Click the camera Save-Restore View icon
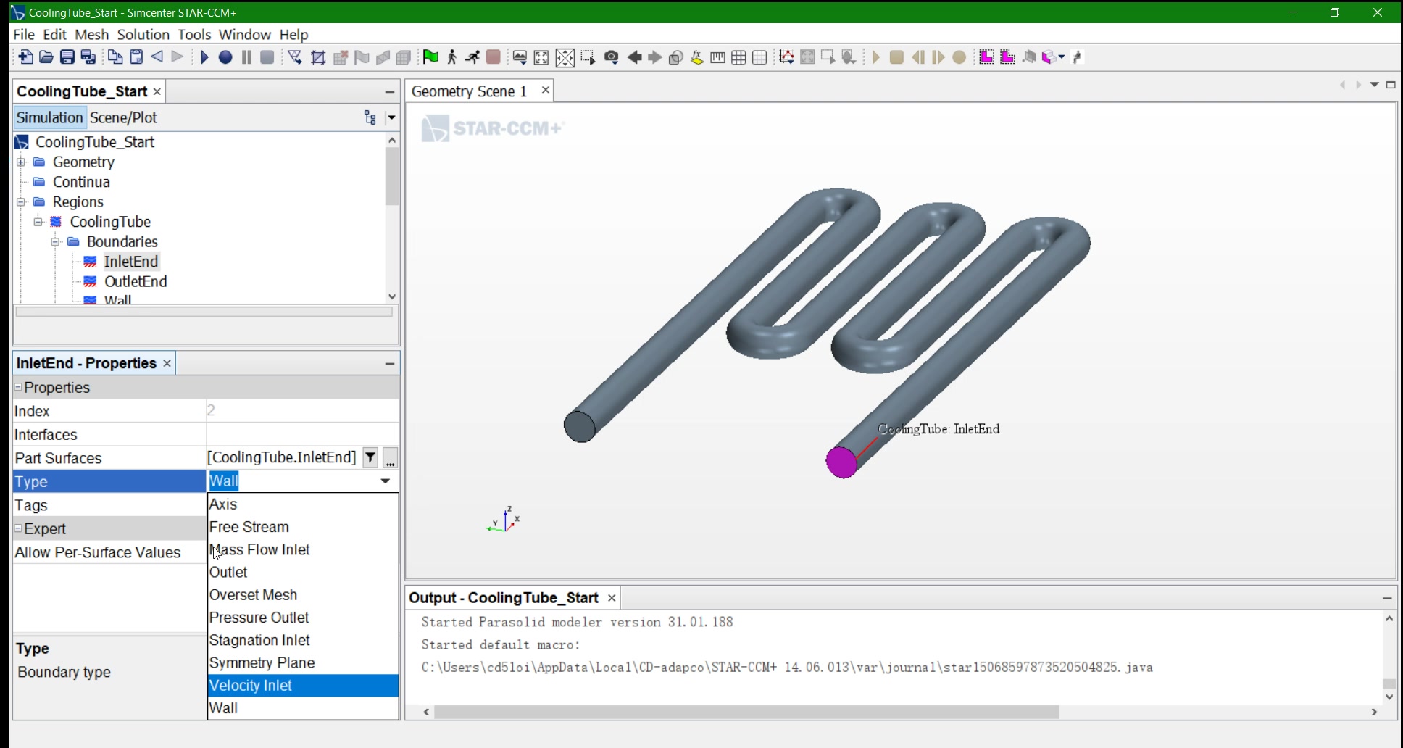 612,57
